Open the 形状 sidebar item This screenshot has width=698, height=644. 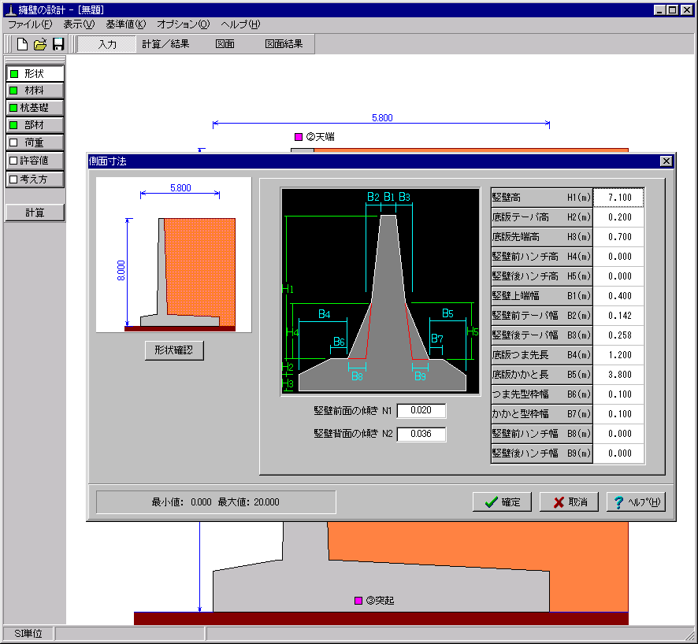[35, 73]
